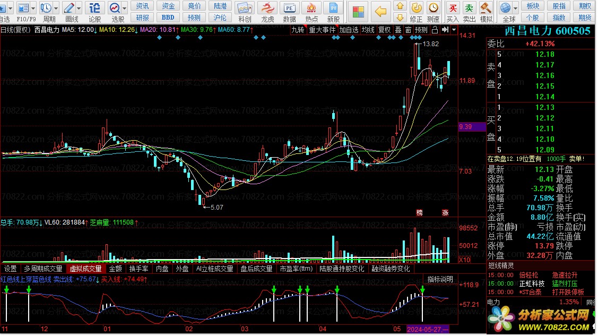Click the 指数 button
The width and height of the screenshot is (598, 336).
point(559,18)
